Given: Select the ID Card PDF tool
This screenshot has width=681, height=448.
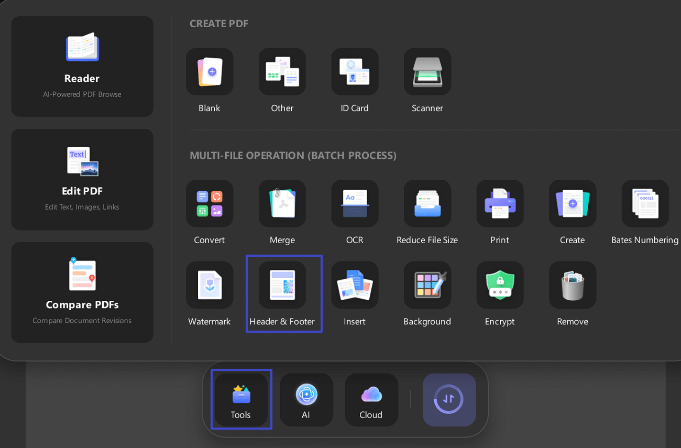Looking at the screenshot, I should [x=355, y=72].
